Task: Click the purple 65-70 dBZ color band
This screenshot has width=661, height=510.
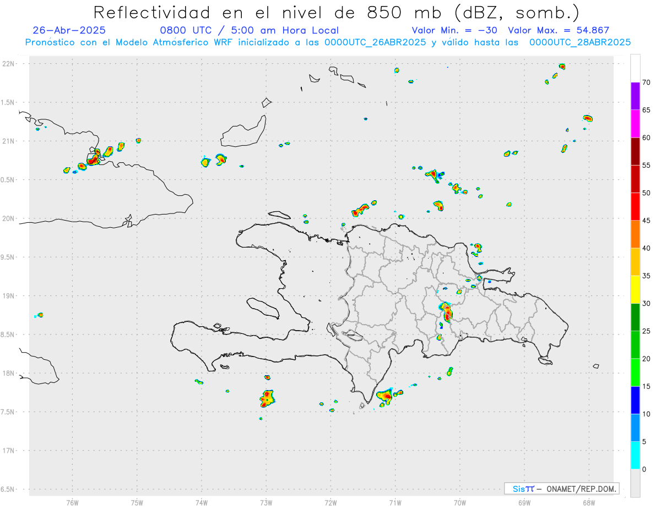Action: (x=635, y=96)
